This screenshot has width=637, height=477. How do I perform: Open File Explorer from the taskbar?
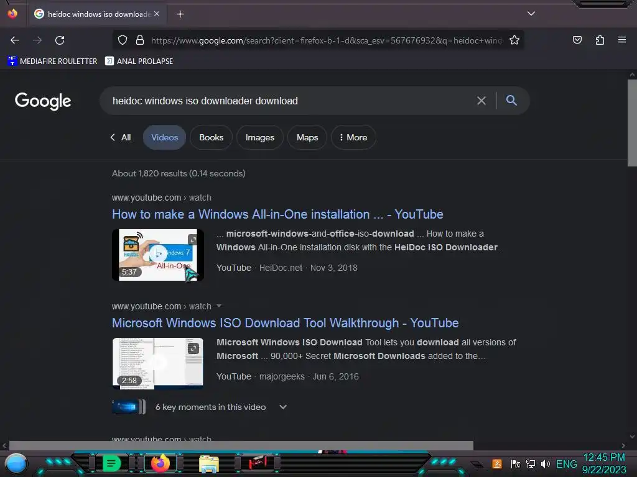tap(209, 463)
